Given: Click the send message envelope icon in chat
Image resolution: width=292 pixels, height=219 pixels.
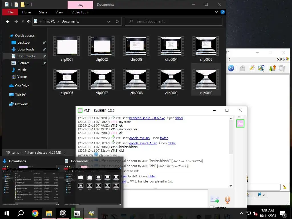Looking at the screenshot, I should point(215,199).
